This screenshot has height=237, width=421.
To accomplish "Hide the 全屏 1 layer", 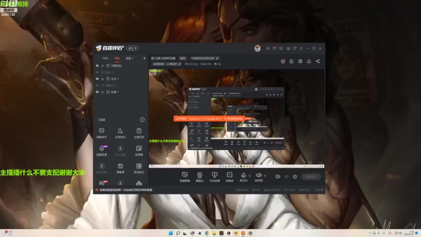I will [x=97, y=92].
